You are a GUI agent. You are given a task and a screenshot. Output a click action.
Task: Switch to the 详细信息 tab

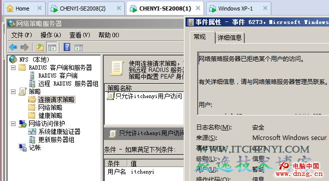tap(230, 37)
